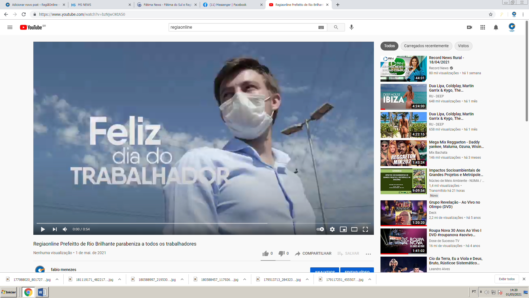Dislike the video thumbs down
The image size is (529, 298).
click(x=281, y=254)
